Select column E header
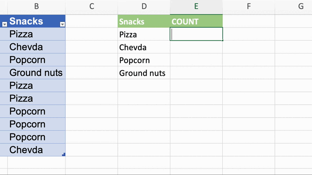This screenshot has width=312, height=175. pyautogui.click(x=196, y=6)
